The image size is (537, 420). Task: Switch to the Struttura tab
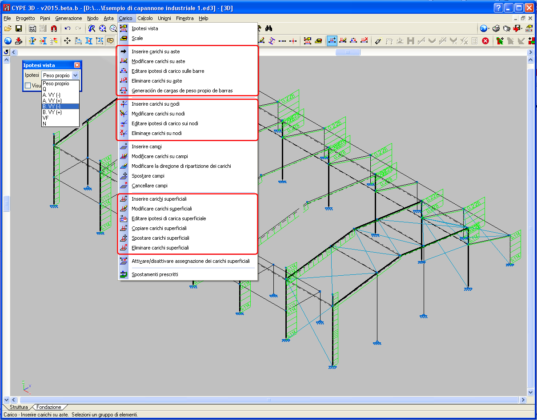coord(19,407)
